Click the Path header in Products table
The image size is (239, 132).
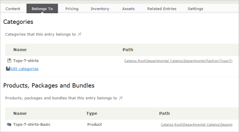tap(164, 113)
